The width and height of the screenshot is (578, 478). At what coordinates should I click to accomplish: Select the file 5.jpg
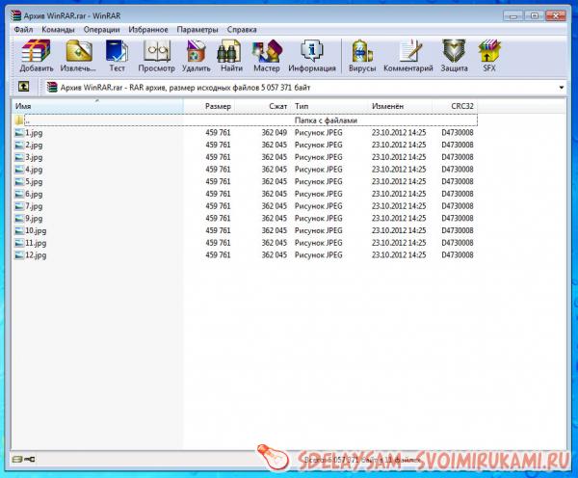35,181
